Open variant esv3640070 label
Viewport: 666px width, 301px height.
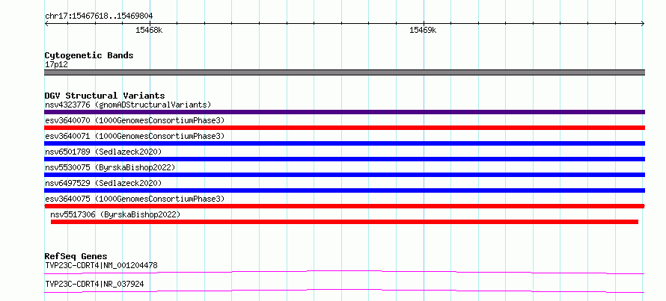pos(135,120)
